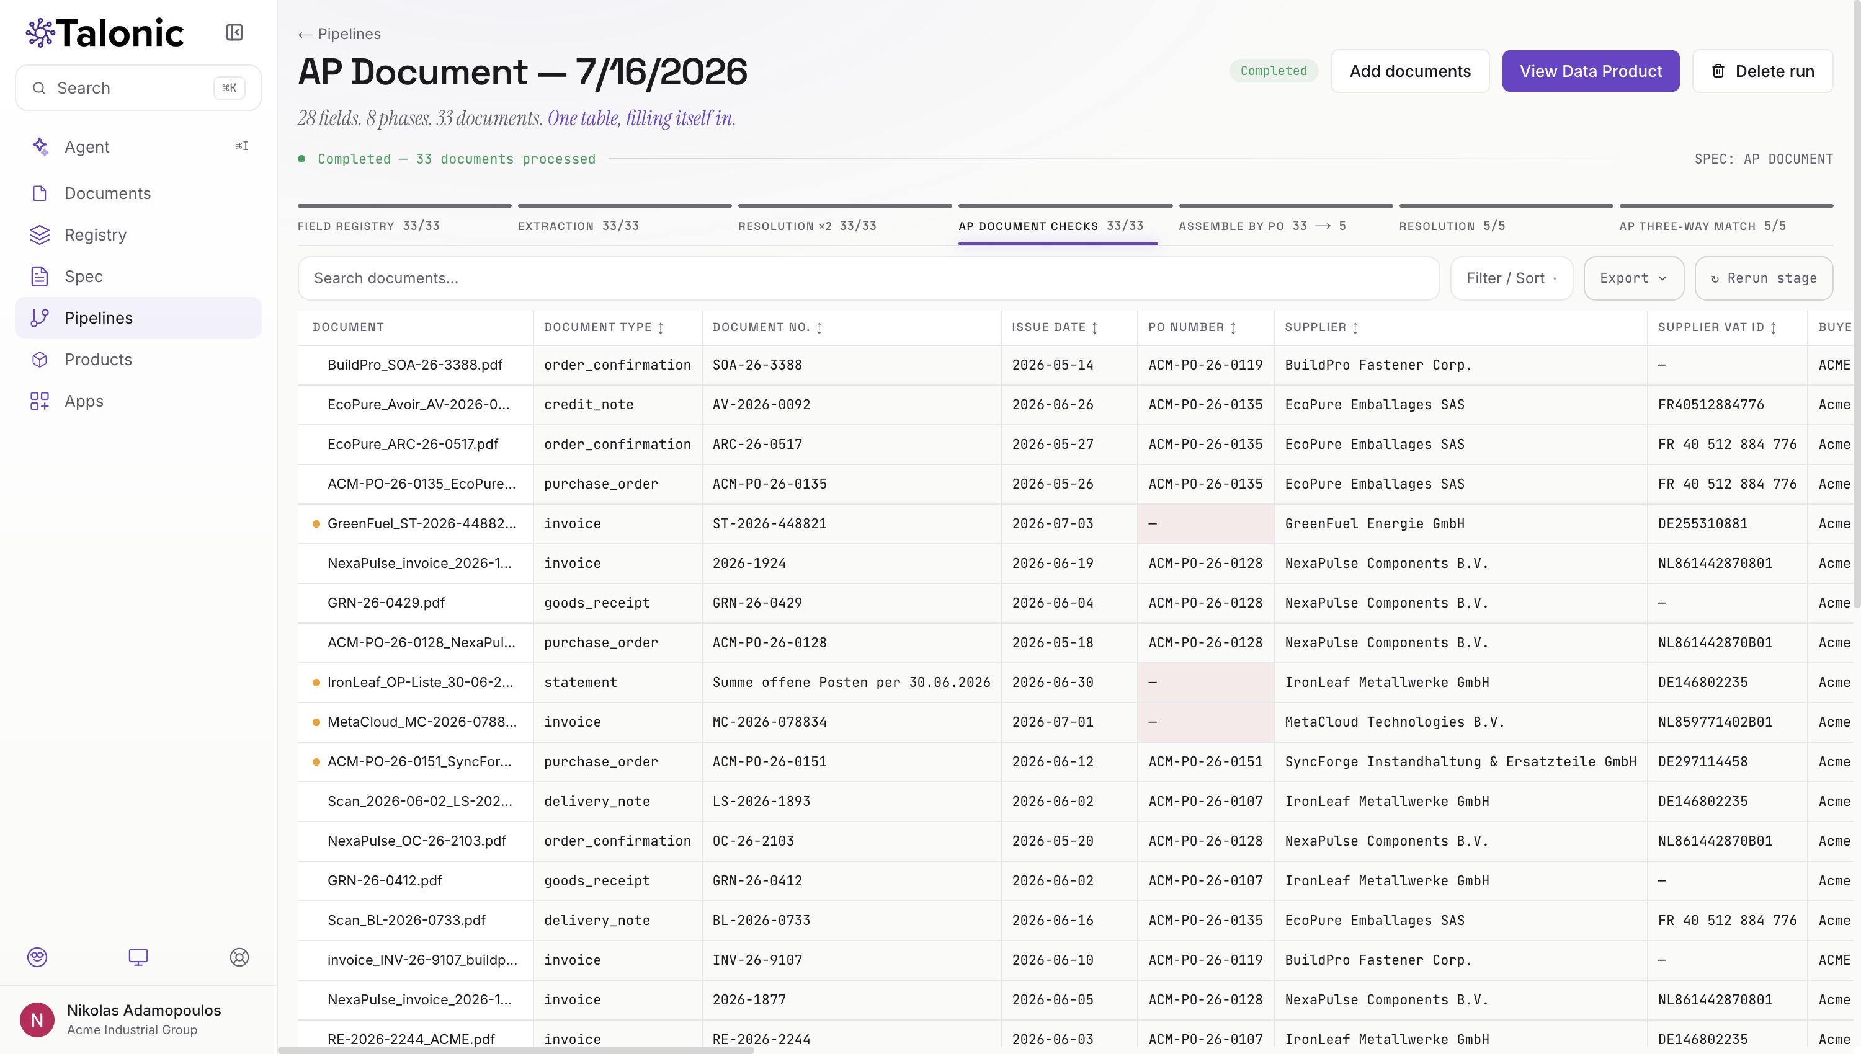Click the Add documents button
Image resolution: width=1861 pixels, height=1054 pixels.
[1410, 71]
